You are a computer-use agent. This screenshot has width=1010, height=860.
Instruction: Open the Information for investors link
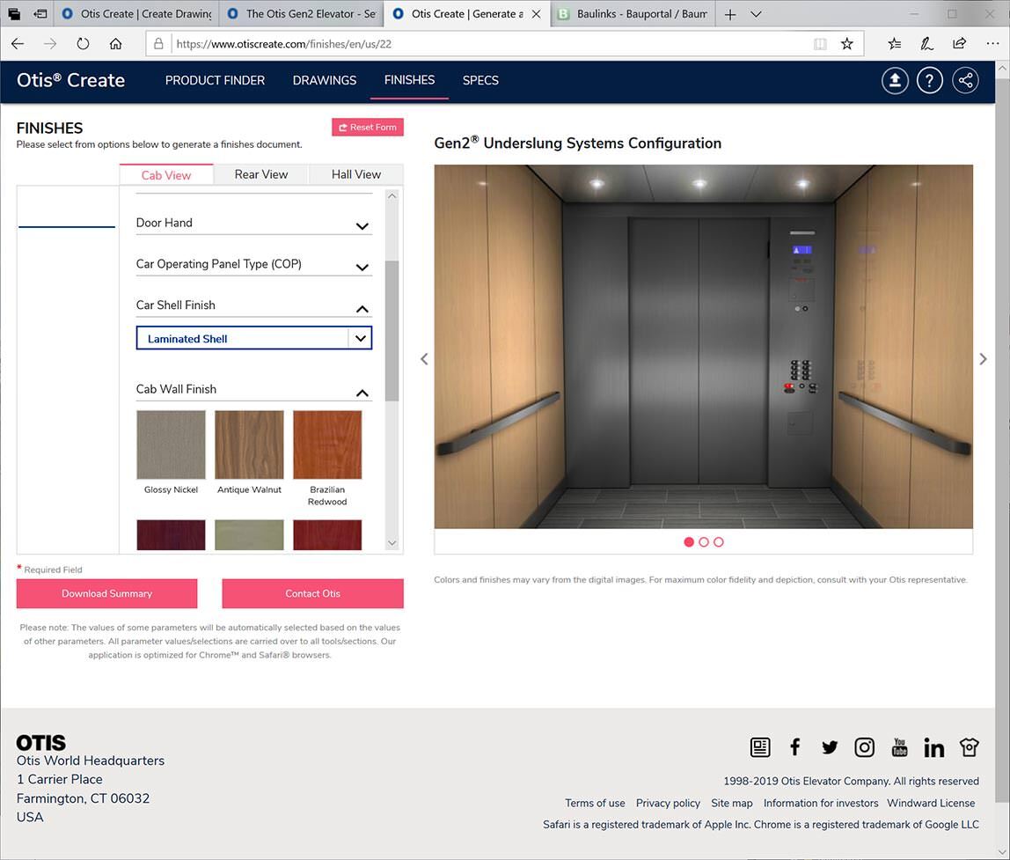click(x=821, y=804)
